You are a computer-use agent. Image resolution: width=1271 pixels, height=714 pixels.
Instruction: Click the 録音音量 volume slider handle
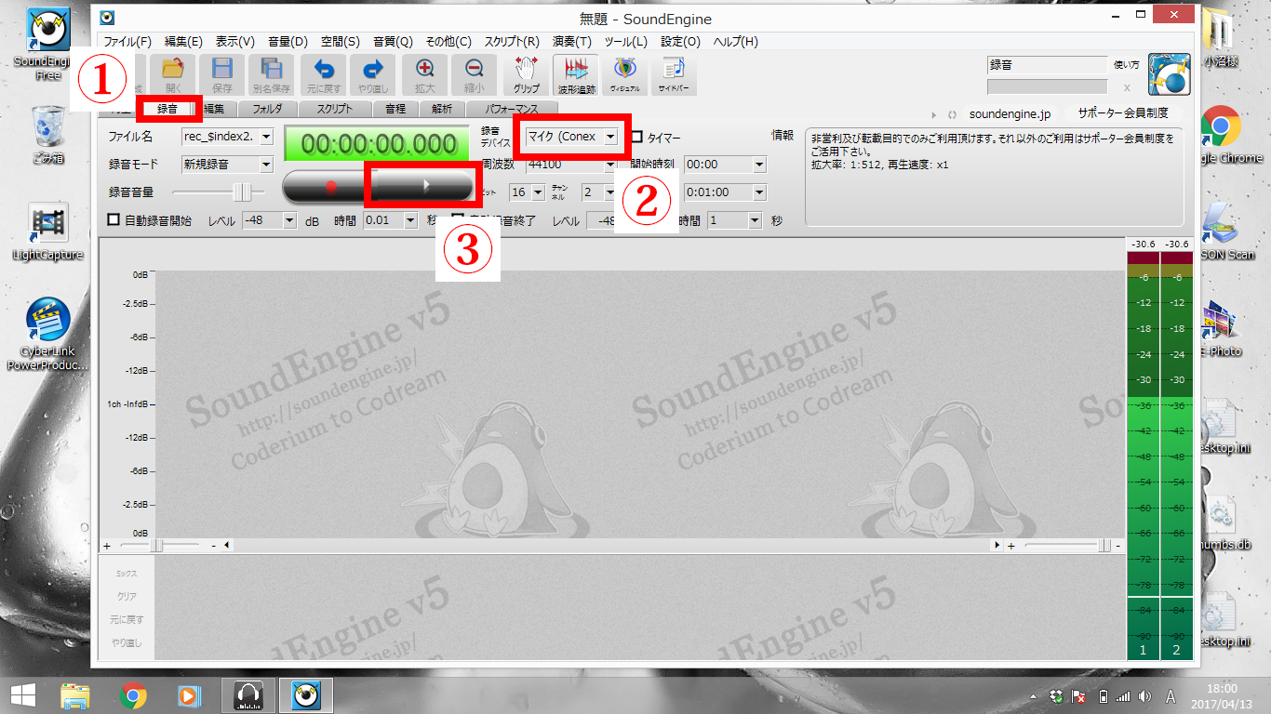pyautogui.click(x=242, y=192)
